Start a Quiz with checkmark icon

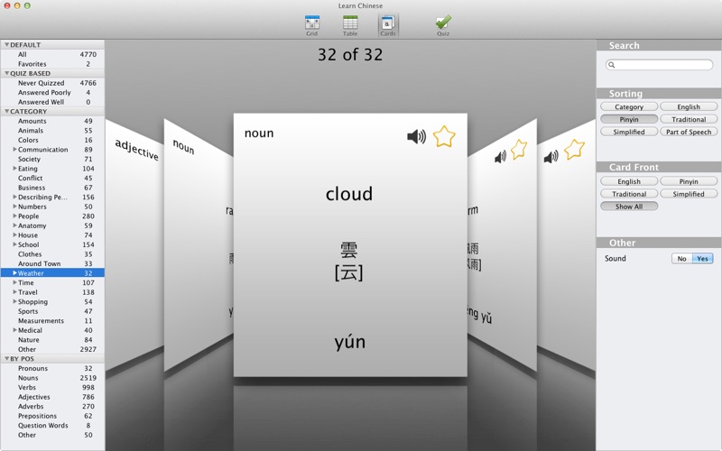443,25
